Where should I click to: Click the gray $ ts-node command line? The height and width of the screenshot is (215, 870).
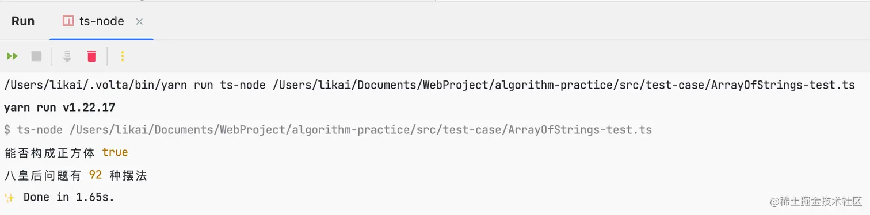click(x=328, y=130)
